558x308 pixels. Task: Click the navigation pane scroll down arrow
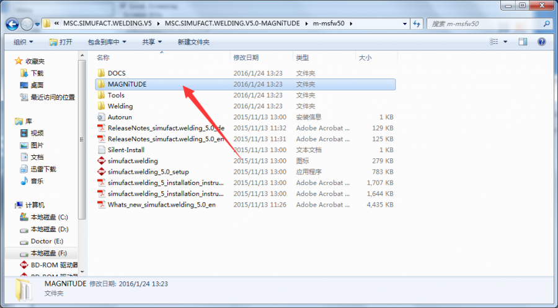click(82, 272)
